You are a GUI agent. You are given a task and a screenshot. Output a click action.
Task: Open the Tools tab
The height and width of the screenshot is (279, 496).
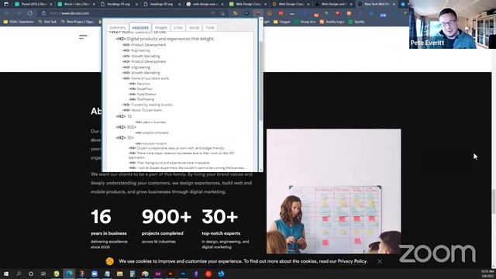pyautogui.click(x=210, y=28)
